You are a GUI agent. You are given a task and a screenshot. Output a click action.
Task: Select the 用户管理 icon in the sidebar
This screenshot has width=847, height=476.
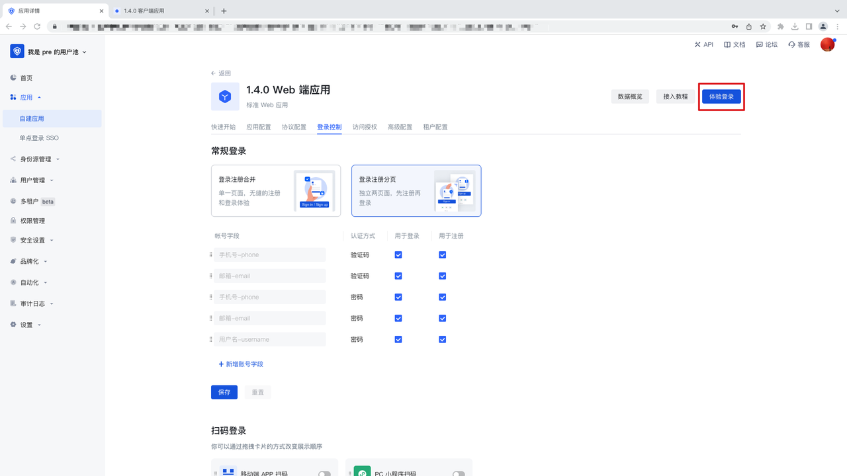(x=13, y=180)
